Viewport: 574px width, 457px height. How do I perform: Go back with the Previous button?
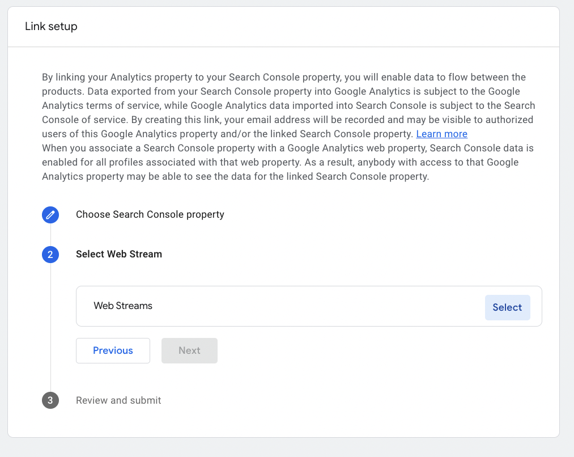pyautogui.click(x=113, y=351)
